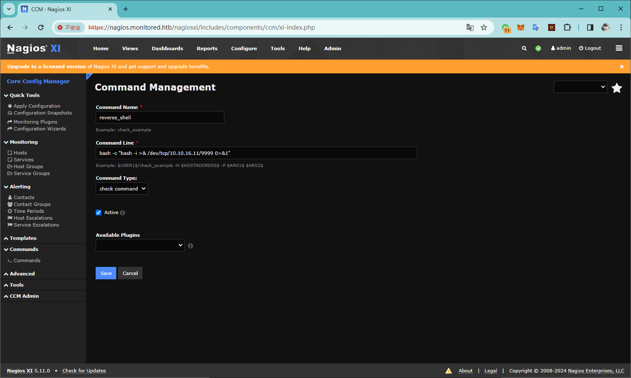Open Monitoring Plugins link
The height and width of the screenshot is (378, 631).
pyautogui.click(x=36, y=122)
